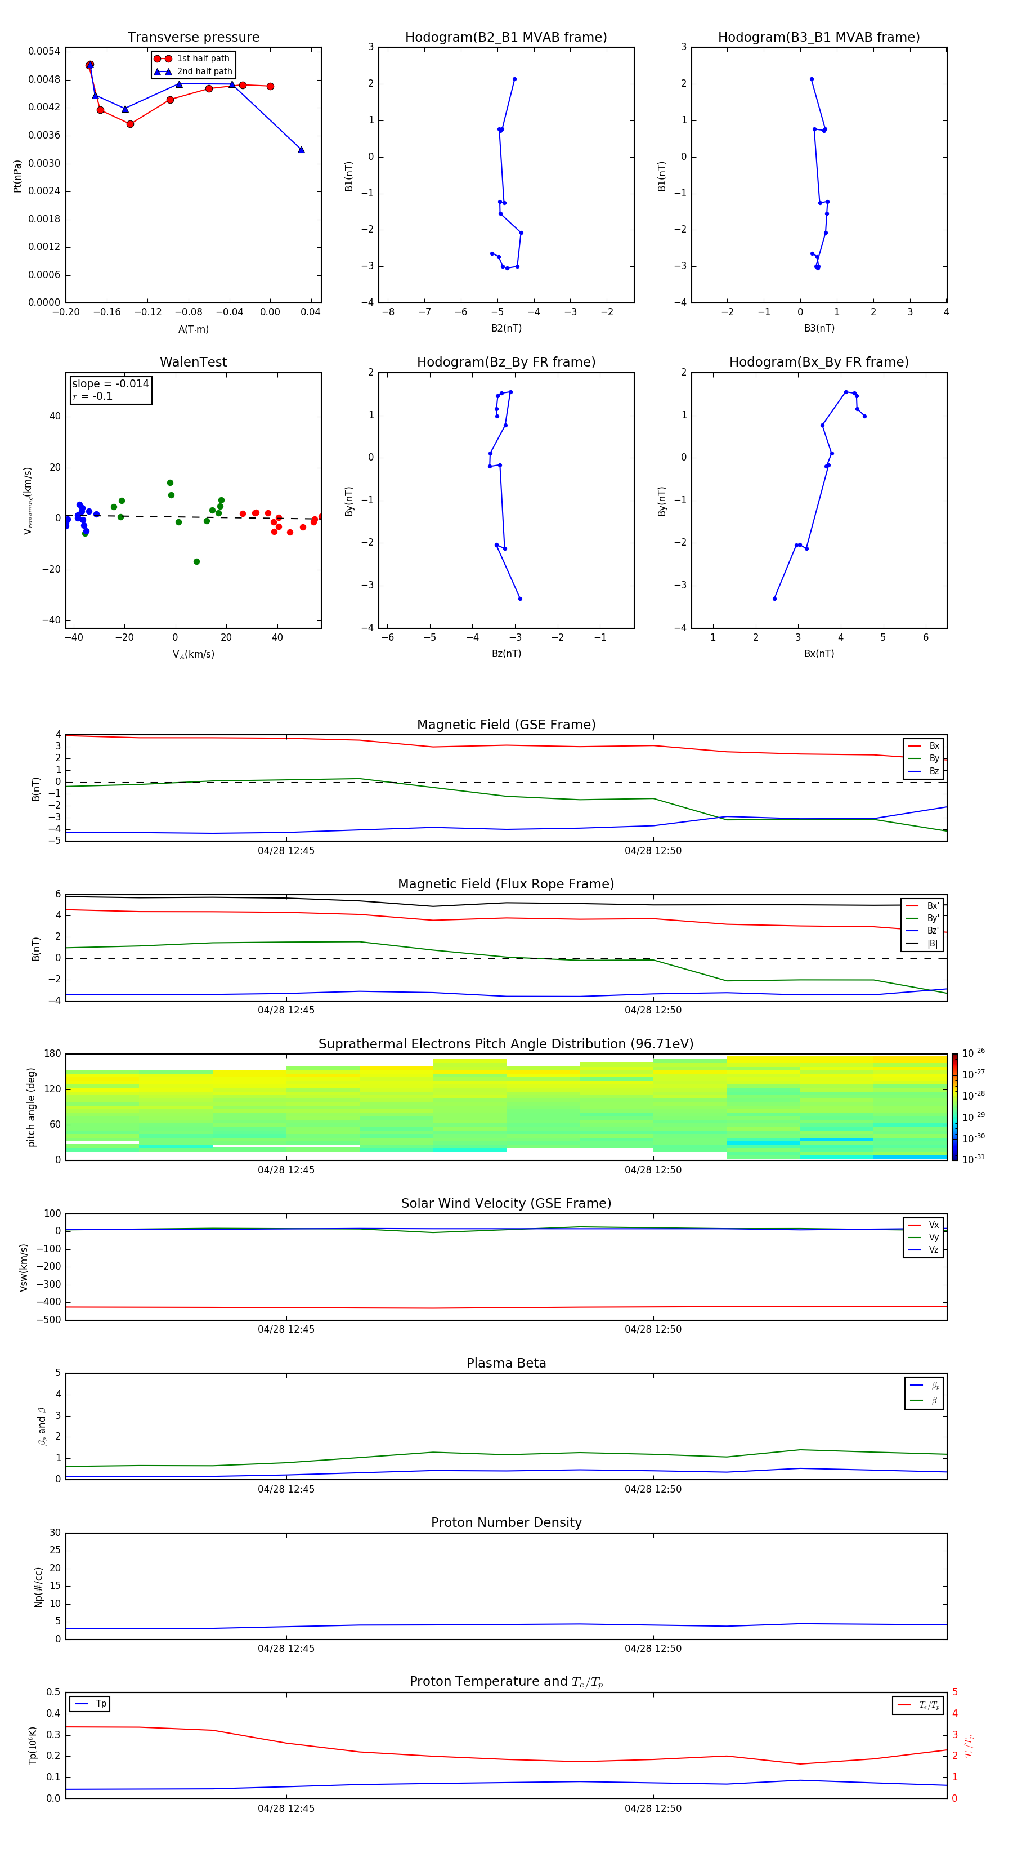Click the 'Vx' legend entry in velocity plot

924,1225
